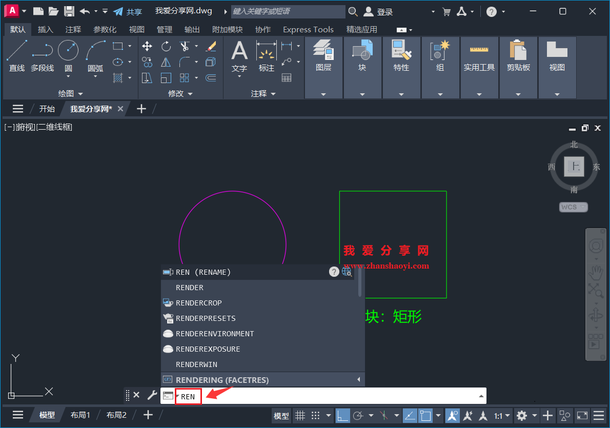Image resolution: width=610 pixels, height=428 pixels.
Task: Open the annotation scale 1:1 dropdown
Action: (x=502, y=416)
